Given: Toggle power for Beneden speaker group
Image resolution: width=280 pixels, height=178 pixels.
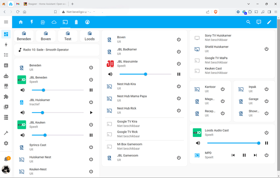Looking at the screenshot, I should 91,67.
